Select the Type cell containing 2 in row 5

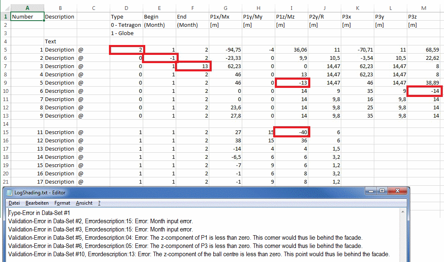point(127,50)
